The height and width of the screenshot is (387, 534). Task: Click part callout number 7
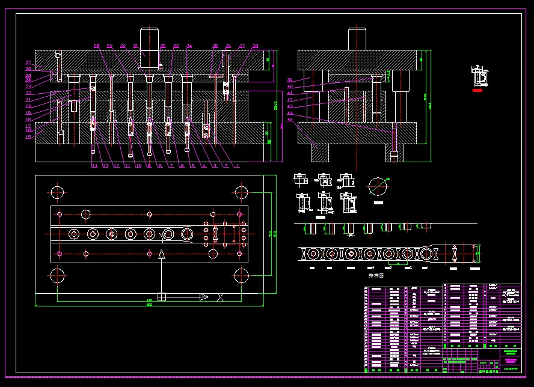171,166
